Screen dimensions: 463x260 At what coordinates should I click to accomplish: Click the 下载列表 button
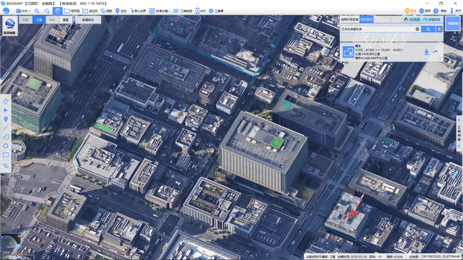452,23
